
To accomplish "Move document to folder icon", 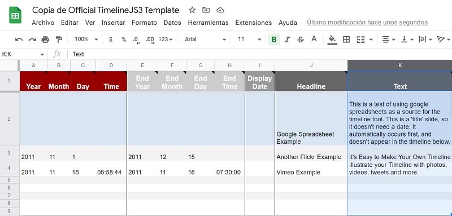I will point(206,10).
